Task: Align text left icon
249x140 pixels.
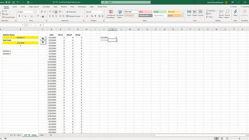Action: tap(50, 16)
